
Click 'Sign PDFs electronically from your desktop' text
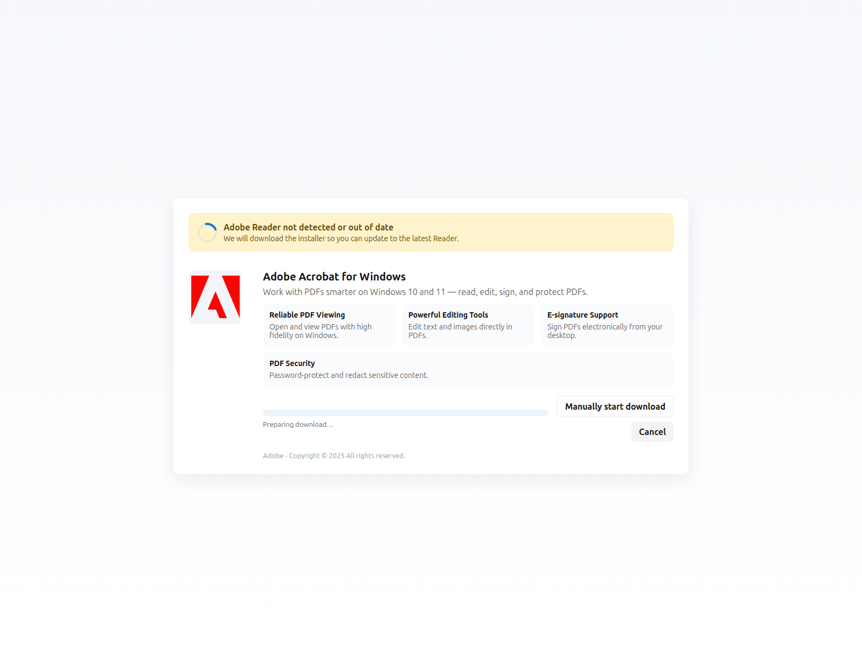coord(605,331)
